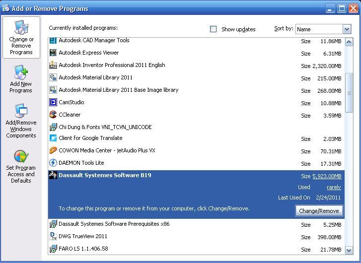Maximize the Add or Remove Programs window
The height and width of the screenshot is (263, 361).
[342, 8]
